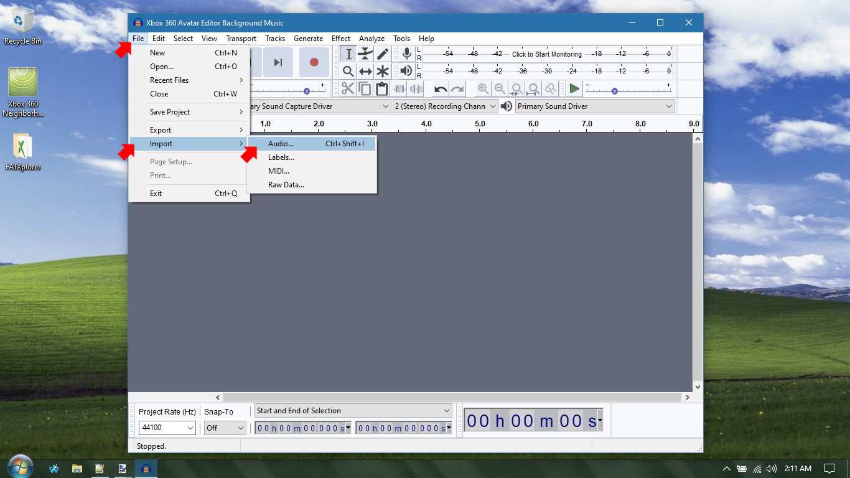The height and width of the screenshot is (478, 850).
Task: Click the horizontal scrollbar right arrow
Action: (688, 397)
